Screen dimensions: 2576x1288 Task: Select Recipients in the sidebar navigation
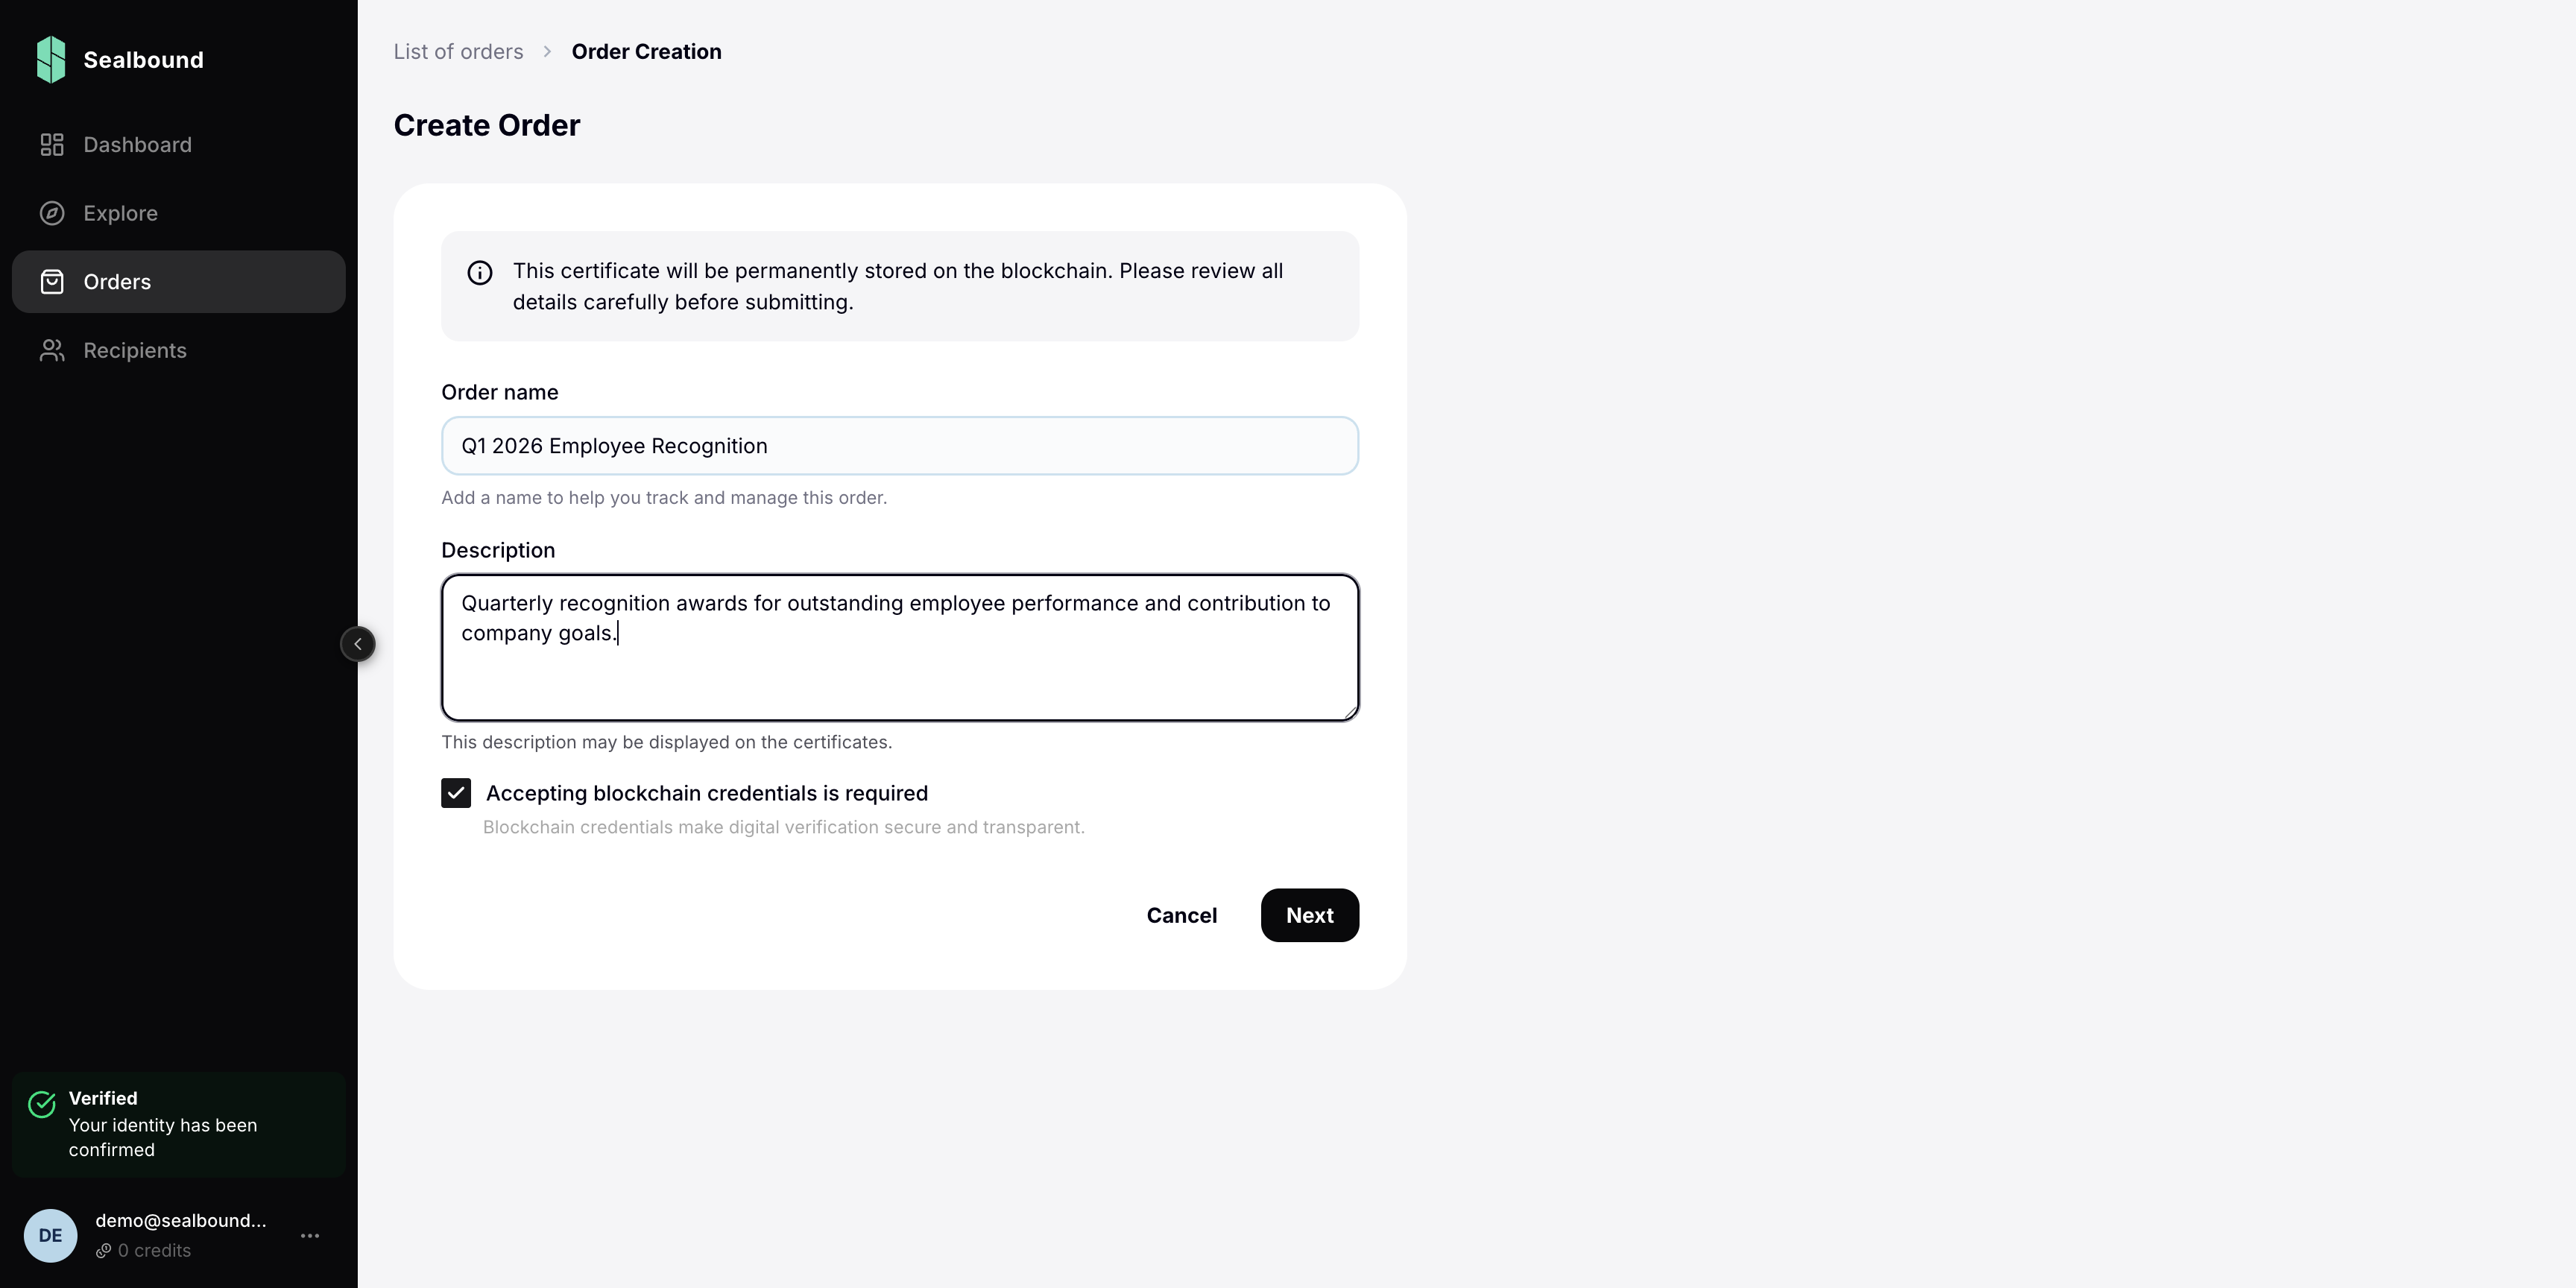[134, 350]
